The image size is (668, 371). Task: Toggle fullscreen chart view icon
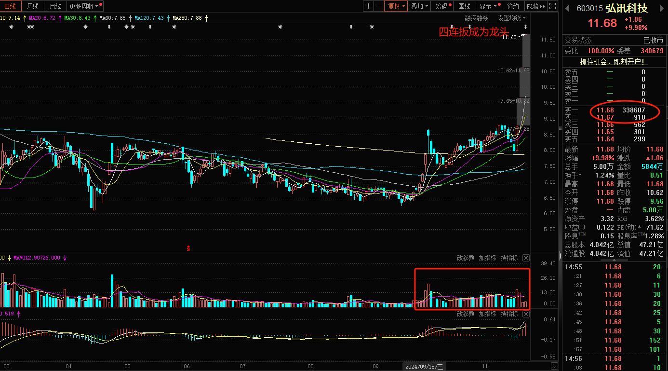[x=553, y=6]
